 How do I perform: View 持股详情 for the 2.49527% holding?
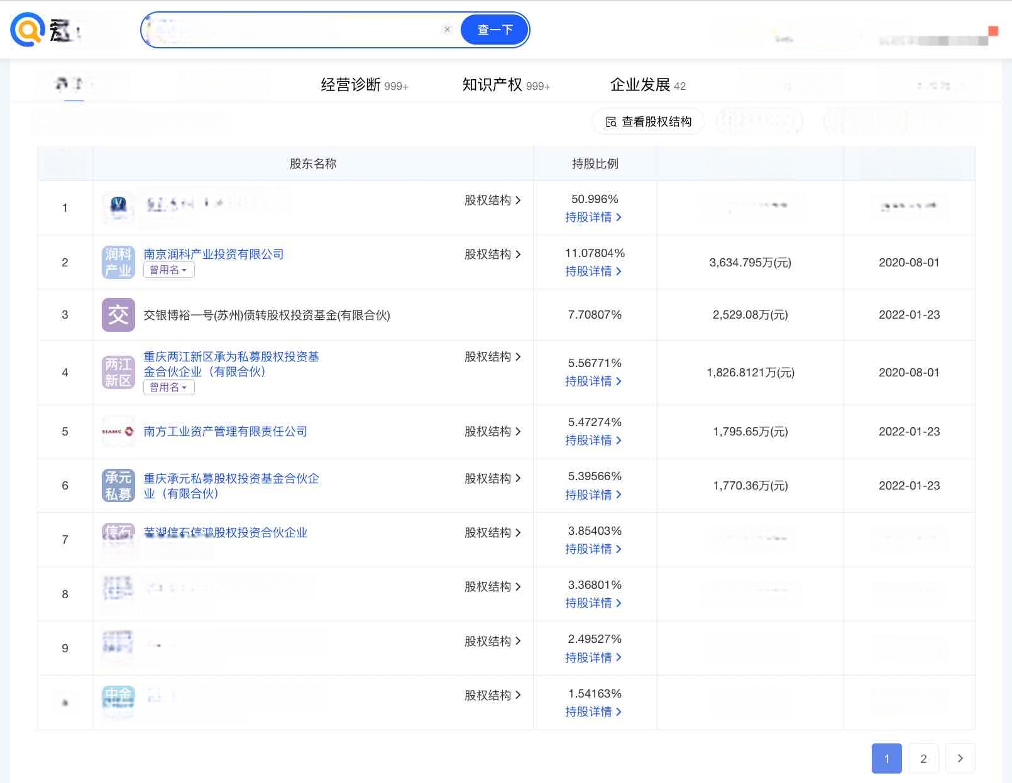point(593,657)
